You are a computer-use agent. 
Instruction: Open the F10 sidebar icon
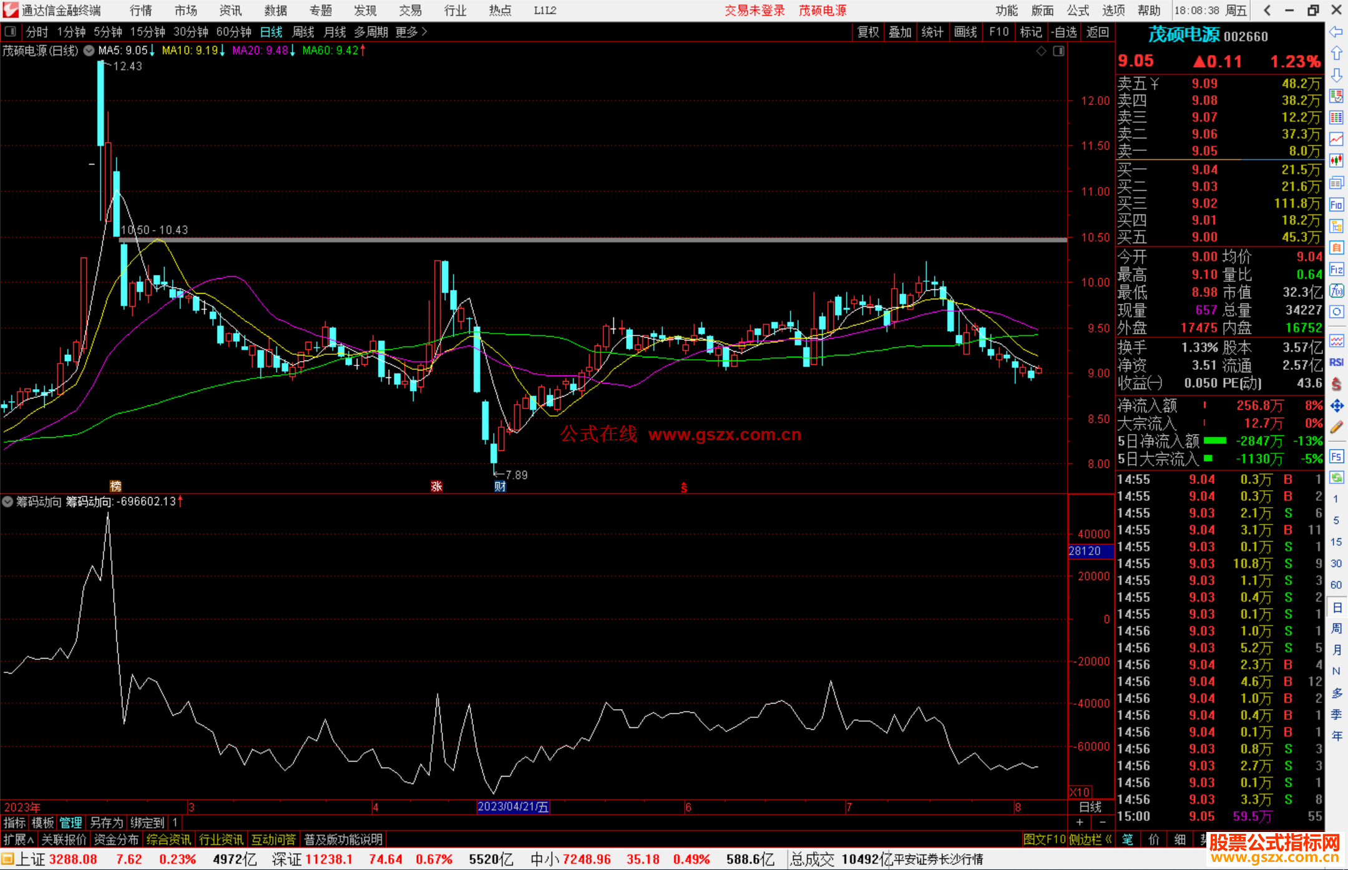(1336, 205)
